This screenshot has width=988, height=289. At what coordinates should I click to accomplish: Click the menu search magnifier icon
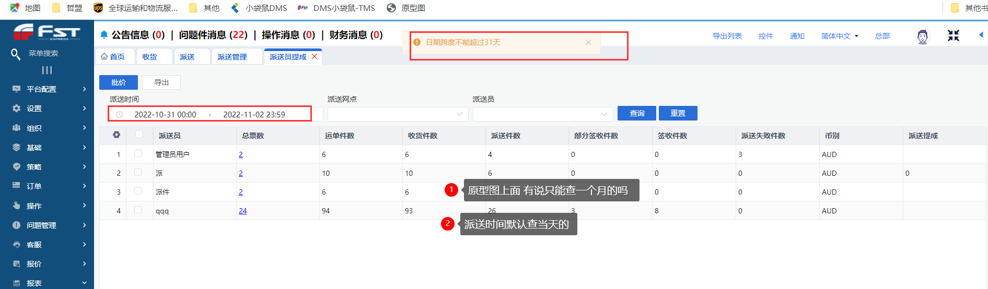16,54
